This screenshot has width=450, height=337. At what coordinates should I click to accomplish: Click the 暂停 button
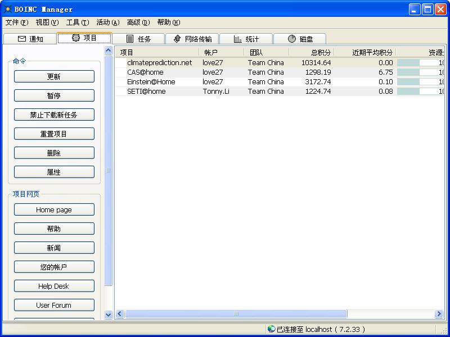(x=54, y=95)
